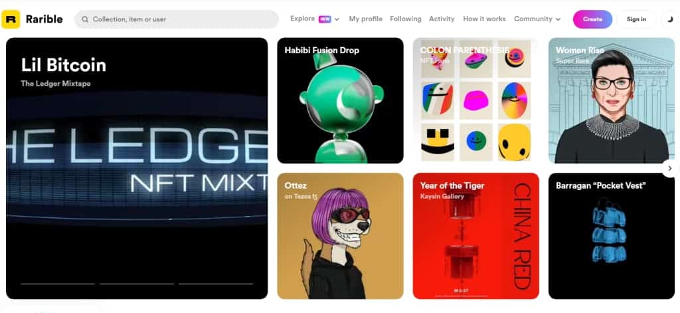Click the Rarible yellow logo icon

(11, 19)
